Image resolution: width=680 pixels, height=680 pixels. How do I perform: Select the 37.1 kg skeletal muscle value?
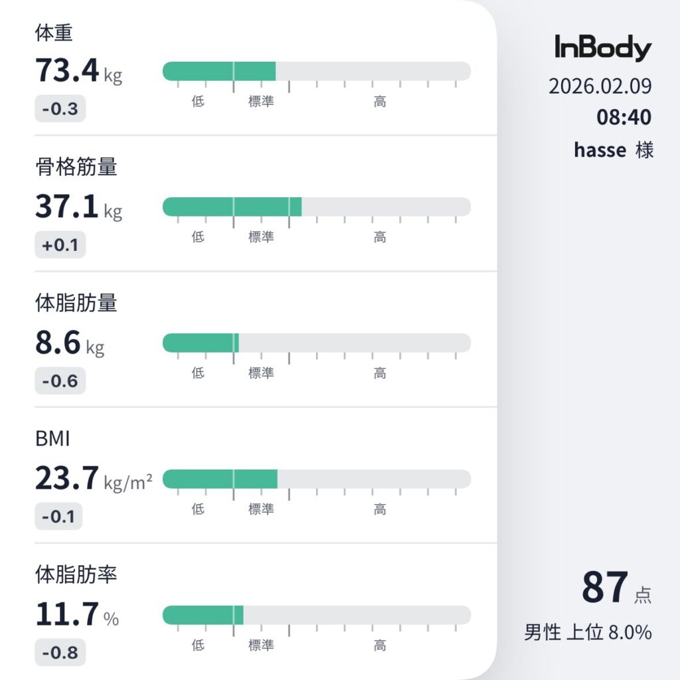click(78, 207)
